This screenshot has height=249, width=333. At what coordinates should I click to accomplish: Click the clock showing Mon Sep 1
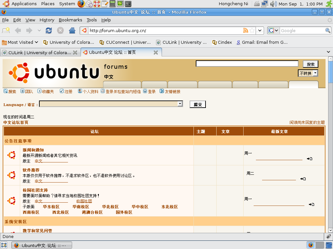(300, 4)
